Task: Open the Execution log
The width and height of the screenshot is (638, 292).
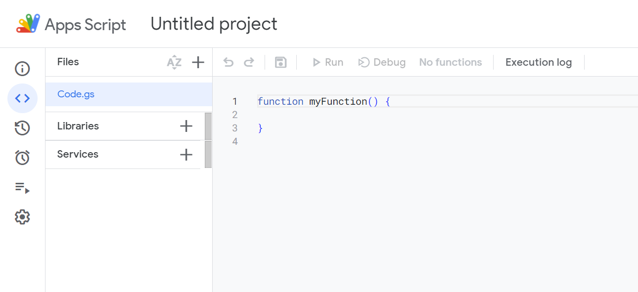Action: 538,62
